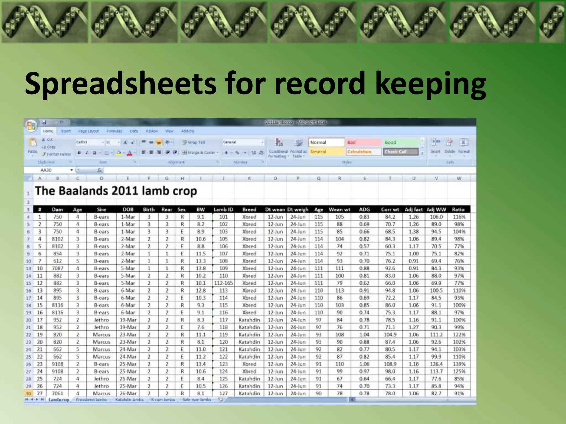Toggle bold formatting

pos(79,153)
